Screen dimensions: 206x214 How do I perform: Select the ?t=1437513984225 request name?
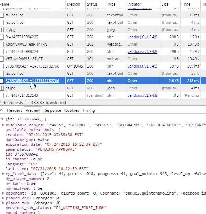(x=22, y=37)
